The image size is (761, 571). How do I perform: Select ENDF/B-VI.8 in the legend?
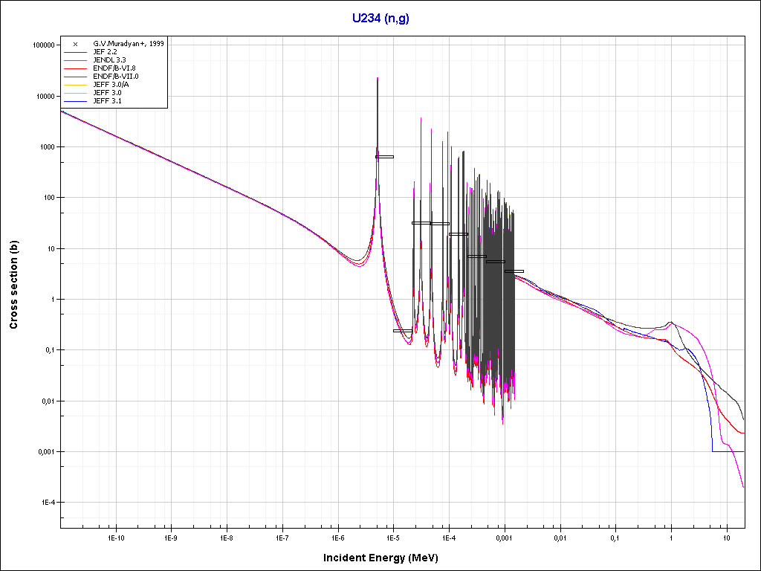(114, 68)
